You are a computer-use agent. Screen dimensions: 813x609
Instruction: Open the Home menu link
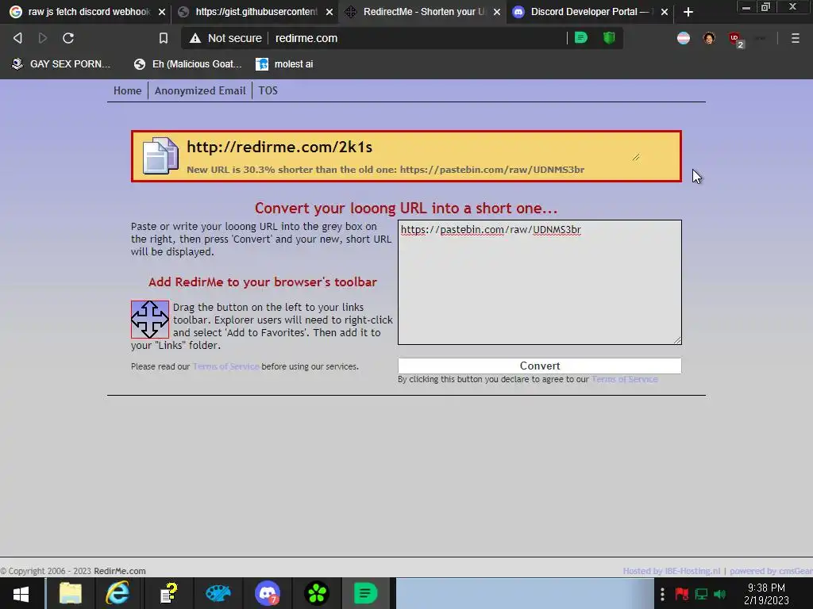tap(127, 90)
